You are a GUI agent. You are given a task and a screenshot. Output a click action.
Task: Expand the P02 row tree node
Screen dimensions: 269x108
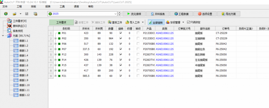point(55,39)
